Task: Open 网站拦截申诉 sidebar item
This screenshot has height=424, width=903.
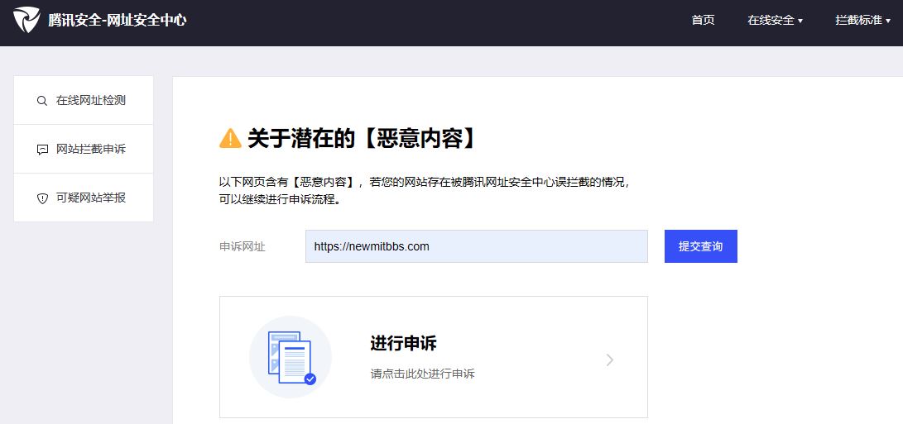Action: (x=84, y=149)
